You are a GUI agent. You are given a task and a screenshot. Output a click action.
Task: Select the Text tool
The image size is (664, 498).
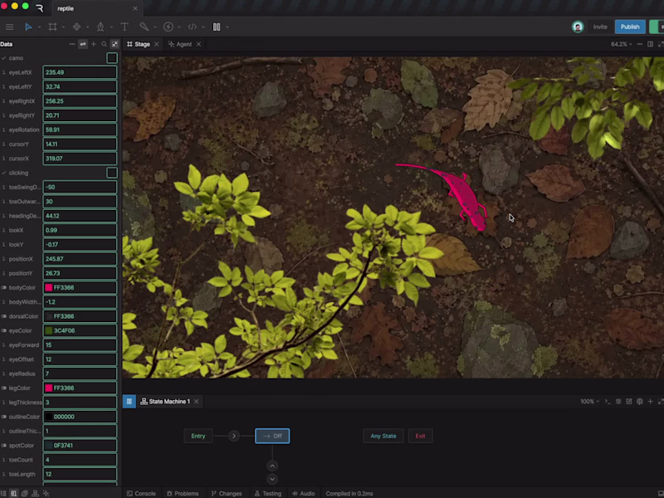click(124, 27)
